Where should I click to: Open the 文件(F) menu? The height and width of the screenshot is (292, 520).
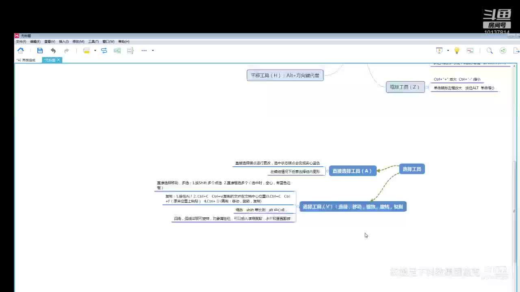point(21,41)
